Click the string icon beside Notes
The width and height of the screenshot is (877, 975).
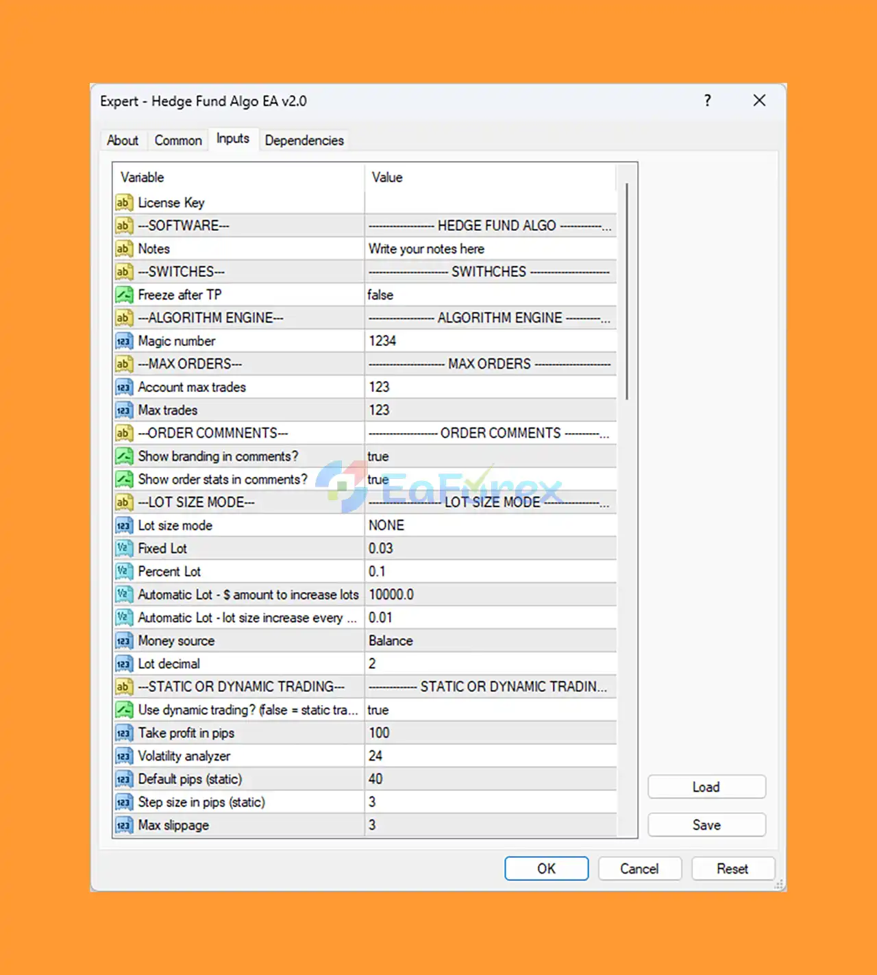click(123, 249)
